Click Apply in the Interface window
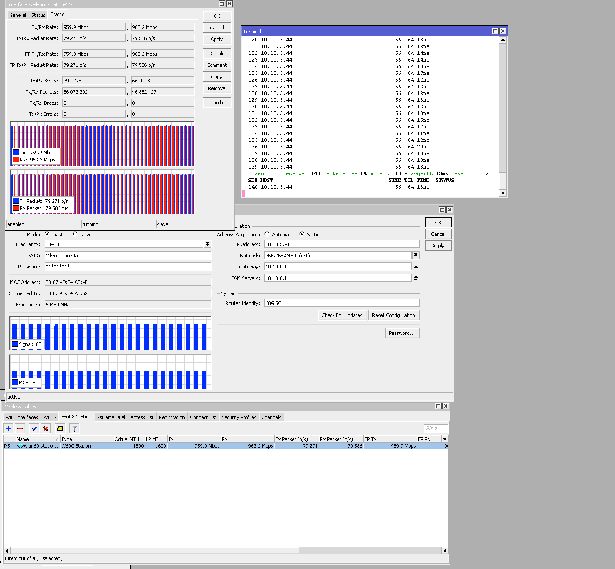Viewport: 615px width, 569px height. (217, 39)
